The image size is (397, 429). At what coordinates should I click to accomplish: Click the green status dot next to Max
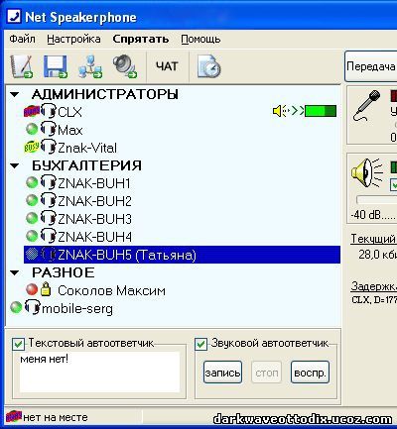32,129
